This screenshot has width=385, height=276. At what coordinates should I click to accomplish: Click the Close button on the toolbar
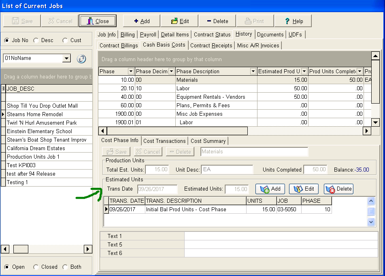coord(98,21)
